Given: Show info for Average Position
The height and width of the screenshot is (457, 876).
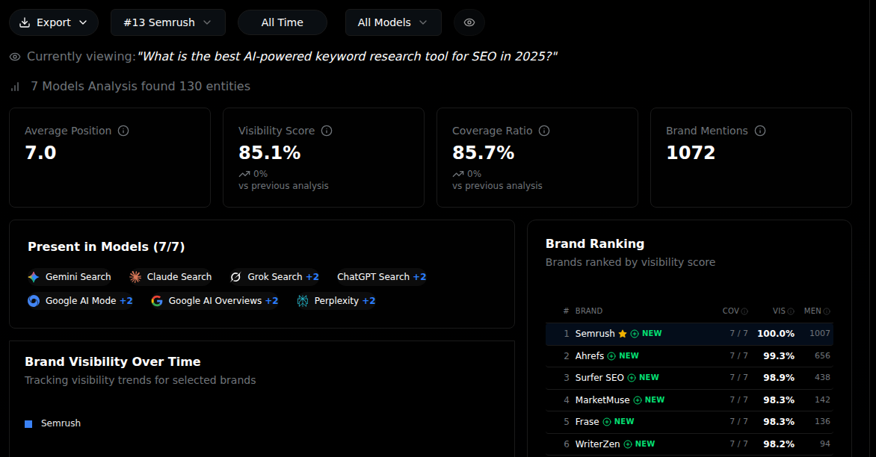Looking at the screenshot, I should (x=123, y=131).
